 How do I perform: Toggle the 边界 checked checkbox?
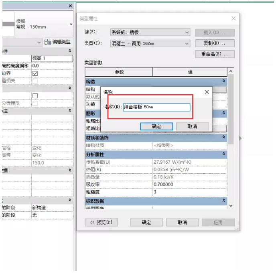[x=35, y=73]
